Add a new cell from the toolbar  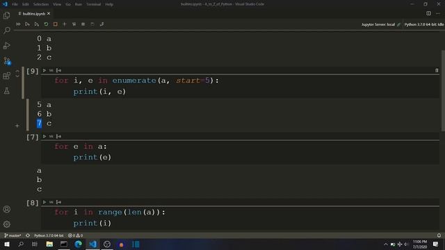coord(65,24)
